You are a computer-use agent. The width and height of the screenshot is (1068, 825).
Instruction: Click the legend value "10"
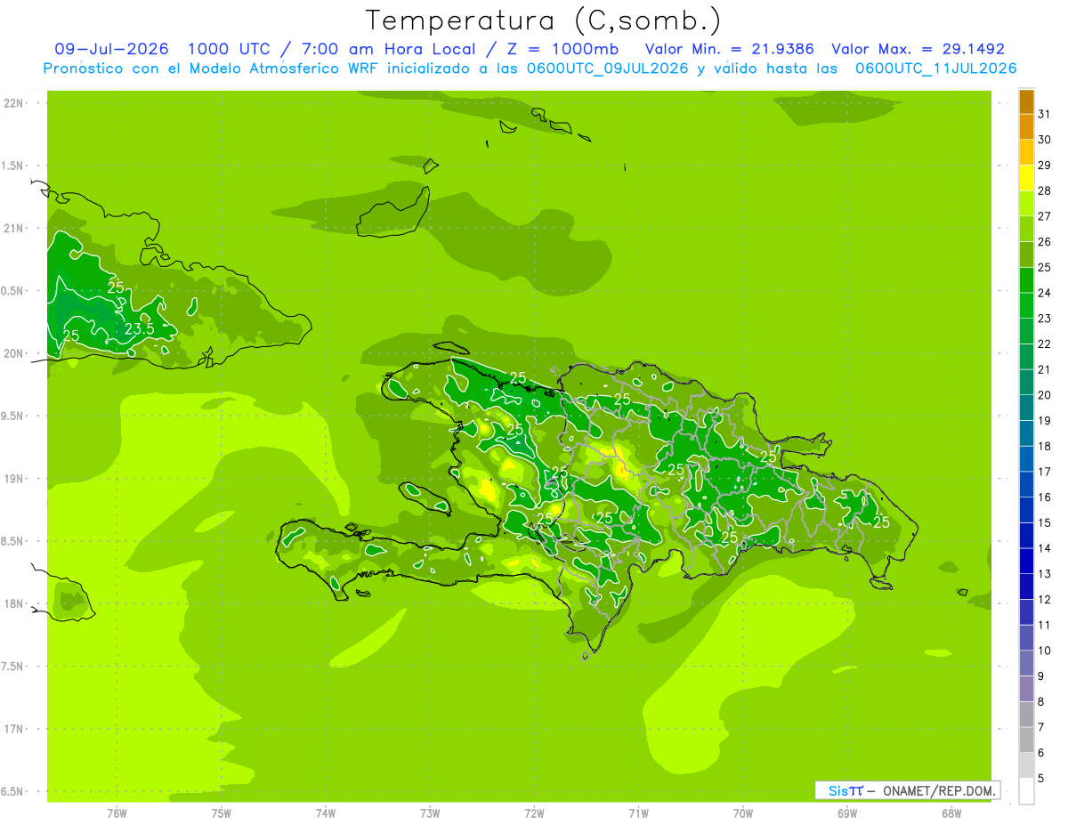coord(1045,651)
